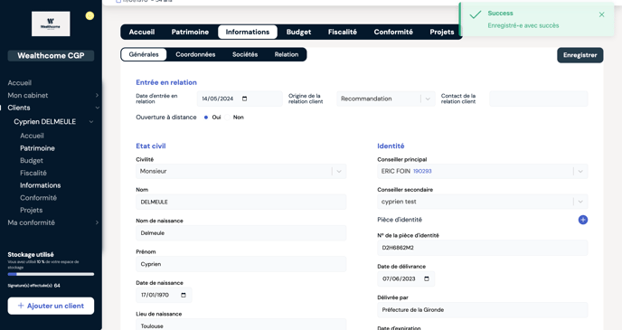This screenshot has height=330, width=622.
Task: Select the Générales sub-tab
Action: (x=144, y=55)
